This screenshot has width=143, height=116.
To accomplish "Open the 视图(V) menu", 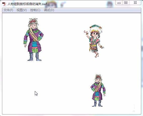I will click(x=22, y=10).
